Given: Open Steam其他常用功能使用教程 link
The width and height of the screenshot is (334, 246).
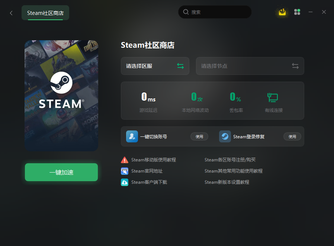Looking at the screenshot, I should [234, 171].
